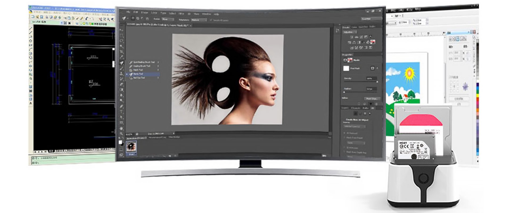The width and height of the screenshot is (511, 213).
Task: Click the Hand tool in the toolbar
Action: point(121,128)
